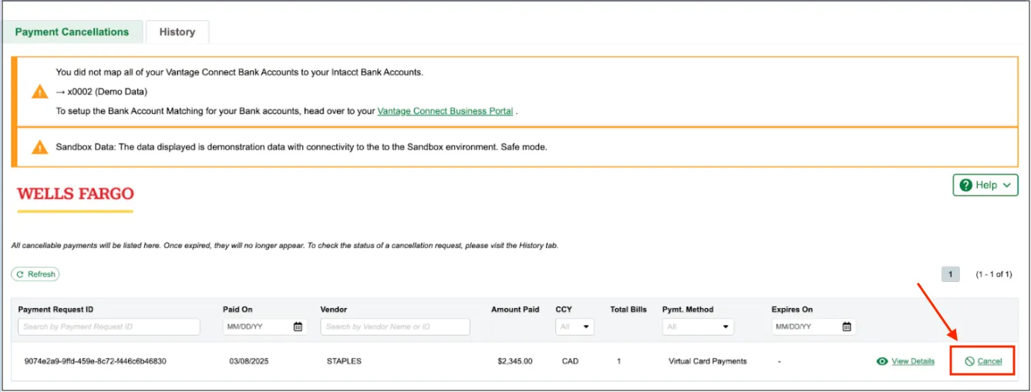Open the Help dropdown
The image size is (1031, 392).
tap(986, 185)
